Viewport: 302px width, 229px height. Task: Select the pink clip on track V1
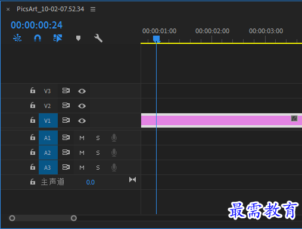pyautogui.click(x=222, y=120)
